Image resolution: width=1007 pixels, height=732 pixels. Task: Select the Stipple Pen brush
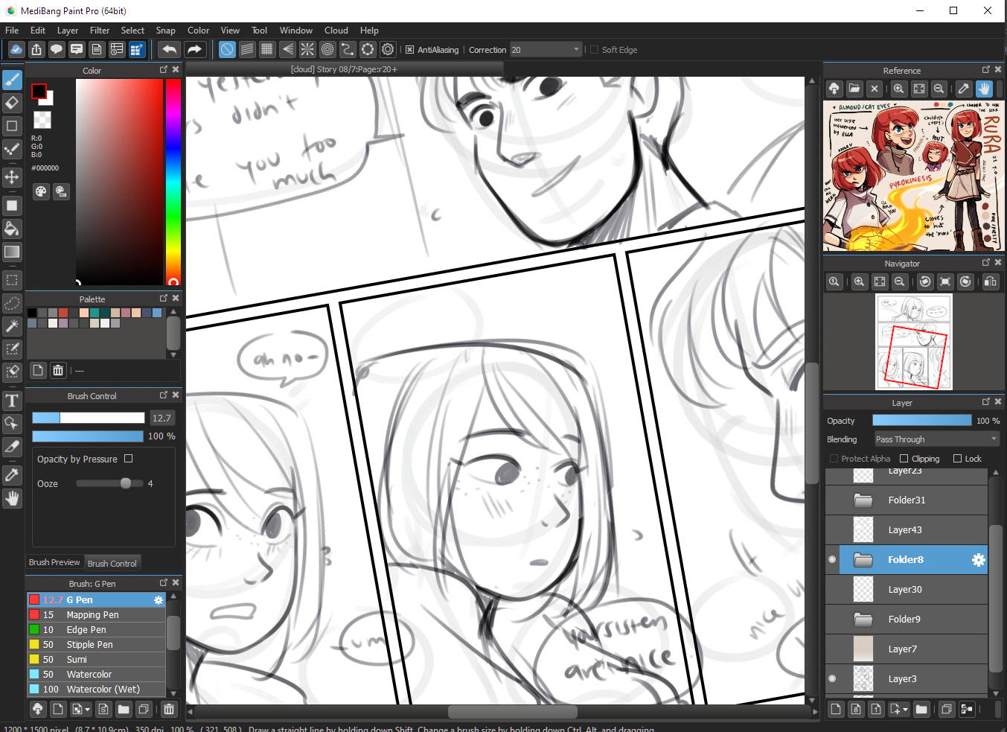[x=96, y=645]
